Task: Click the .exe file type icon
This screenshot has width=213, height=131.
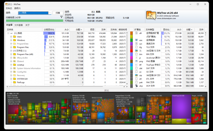Action: pyautogui.click(x=136, y=40)
